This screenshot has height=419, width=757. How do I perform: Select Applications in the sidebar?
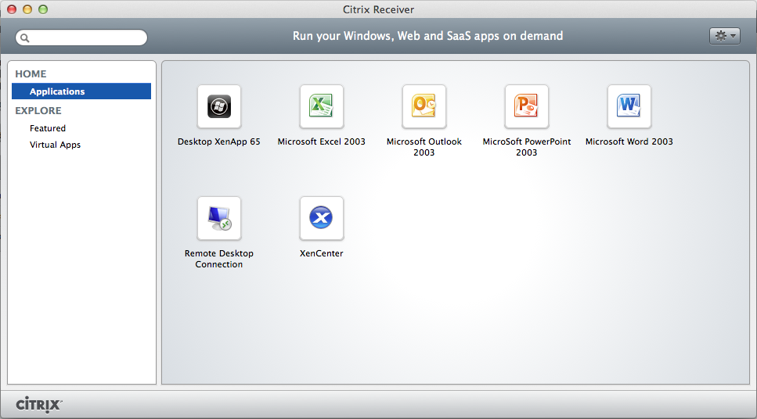coord(81,91)
